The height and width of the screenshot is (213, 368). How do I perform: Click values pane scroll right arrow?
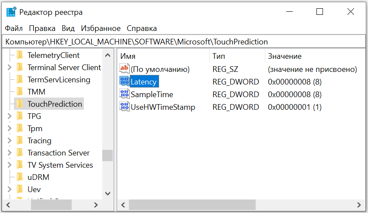tap(359, 205)
